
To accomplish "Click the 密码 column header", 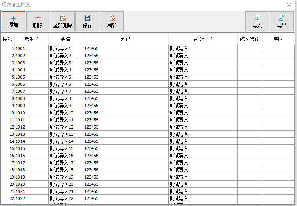I will 126,39.
